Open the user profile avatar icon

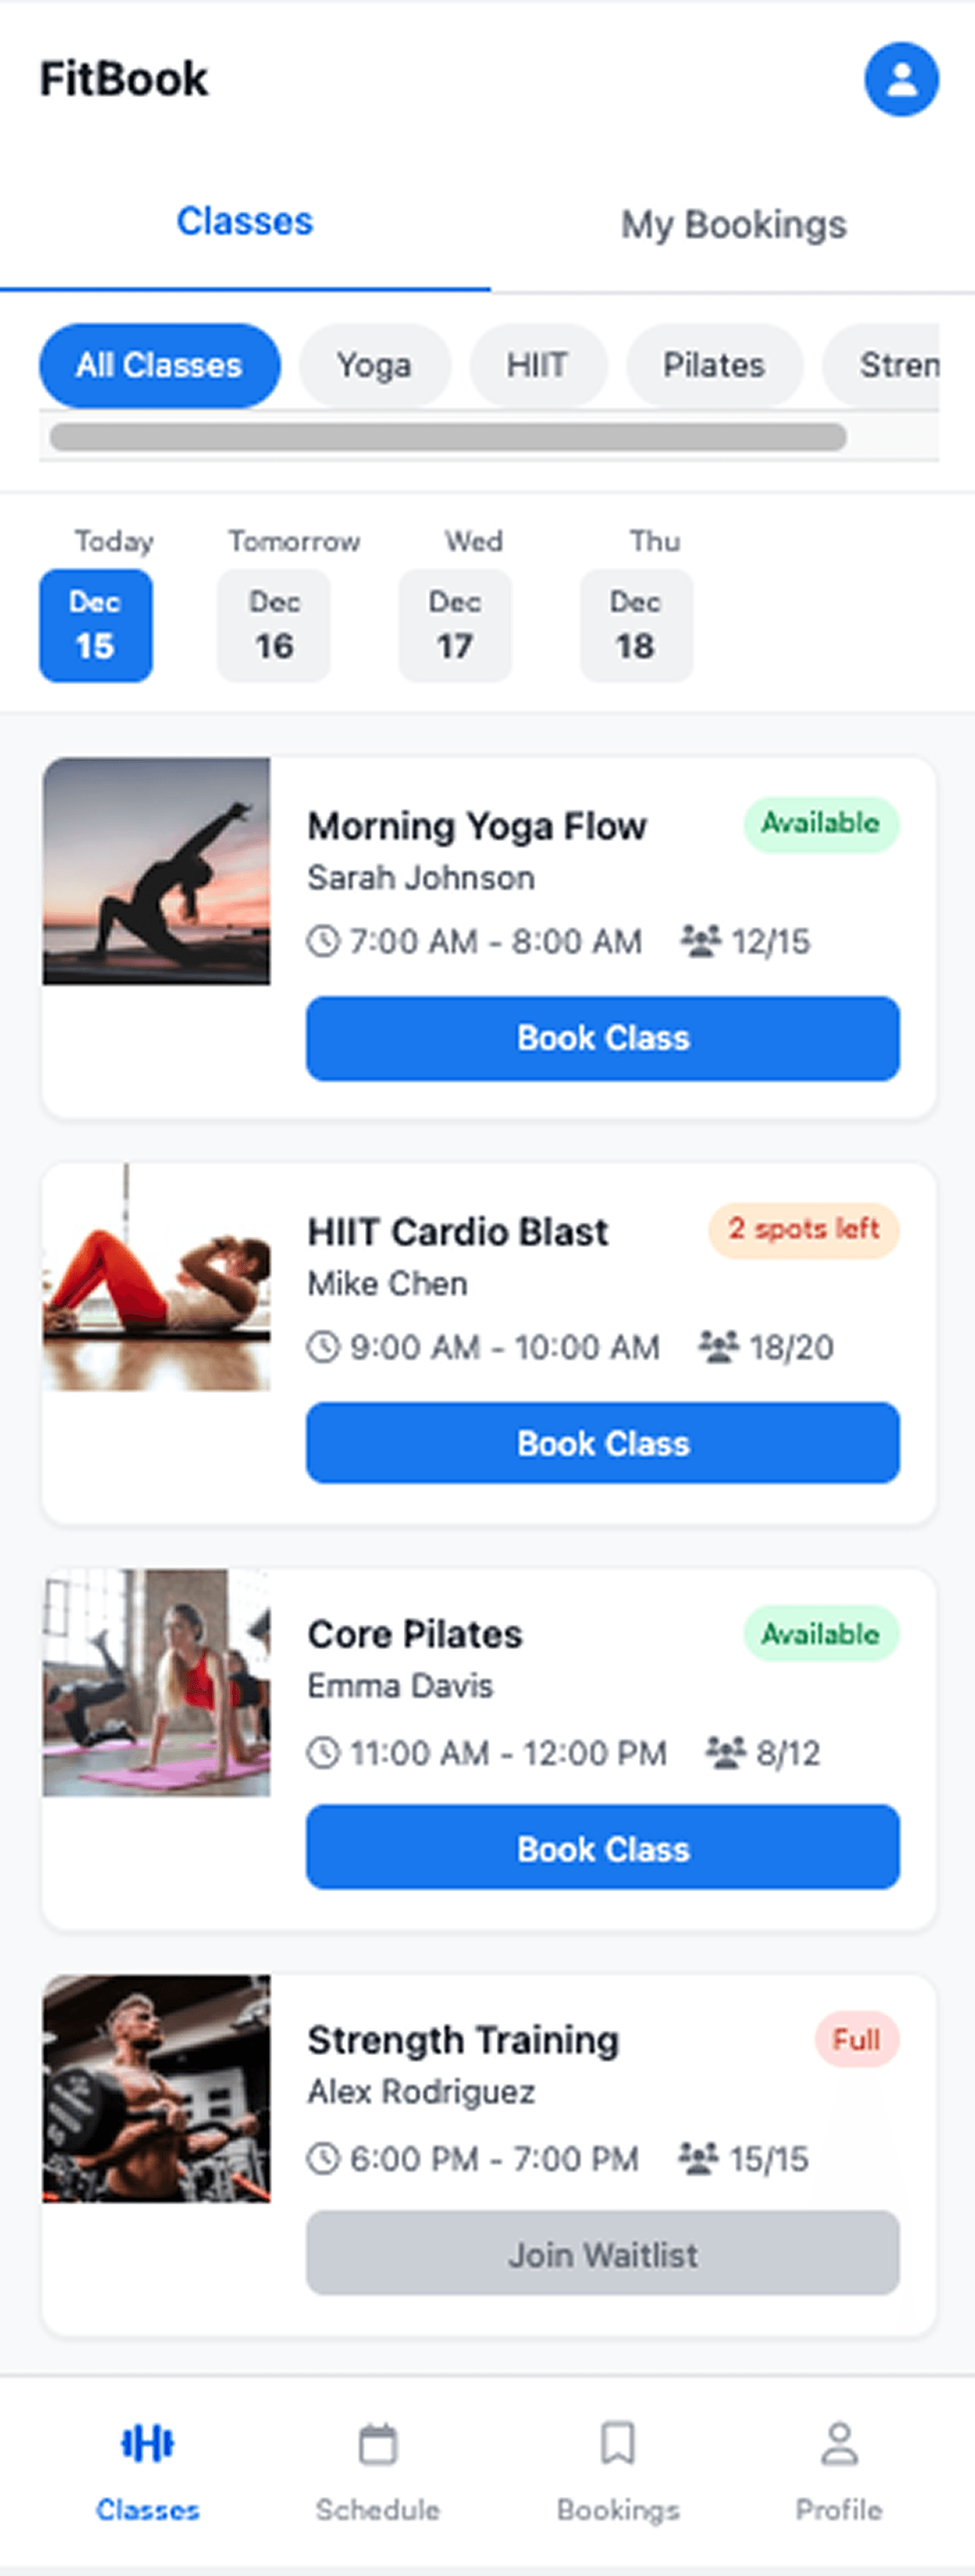click(901, 79)
